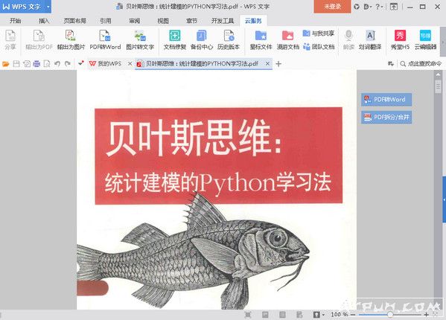Click the collapse-ribbon icon in the title bar

pyautogui.click(x=394, y=7)
